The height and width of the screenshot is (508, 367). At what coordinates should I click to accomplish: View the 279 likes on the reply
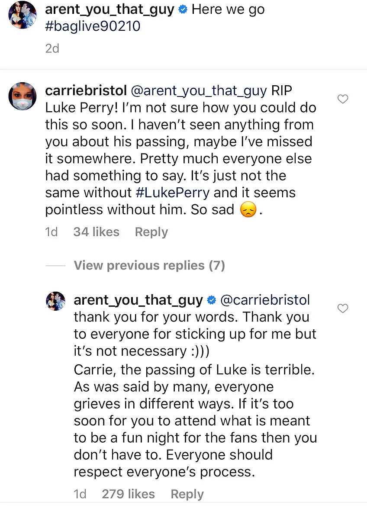click(x=128, y=494)
